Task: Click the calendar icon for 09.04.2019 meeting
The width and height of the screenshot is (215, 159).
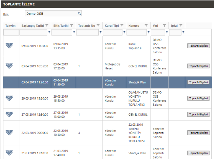Action: click(x=9, y=46)
